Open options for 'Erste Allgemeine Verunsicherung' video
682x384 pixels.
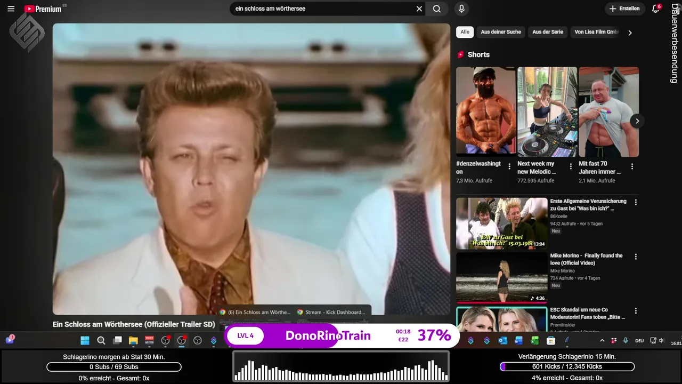636,202
